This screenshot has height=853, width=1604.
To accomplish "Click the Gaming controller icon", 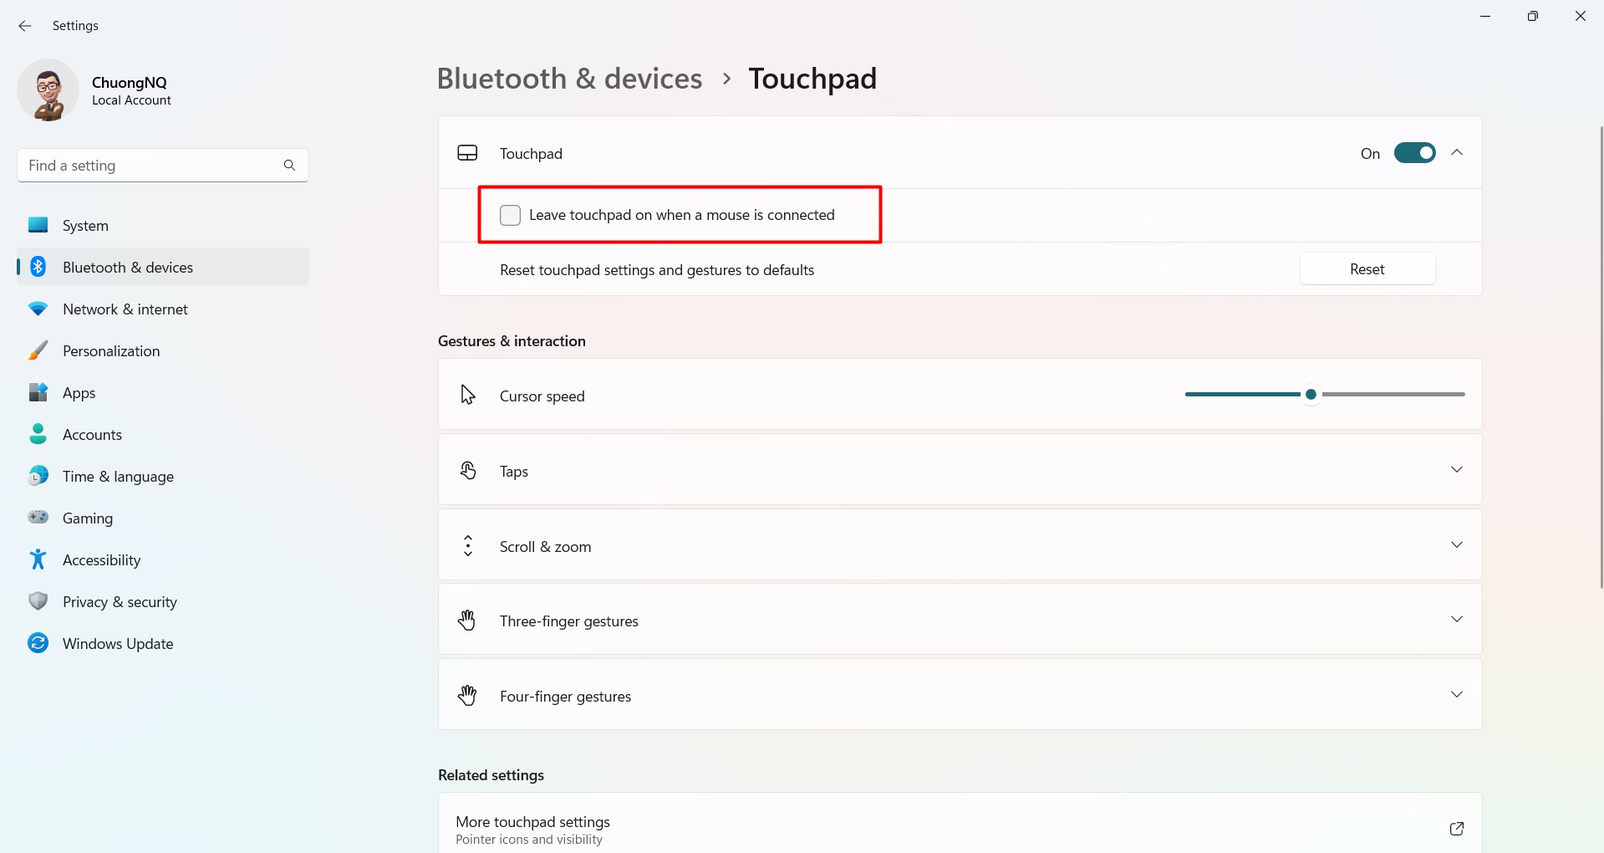I will pyautogui.click(x=38, y=518).
